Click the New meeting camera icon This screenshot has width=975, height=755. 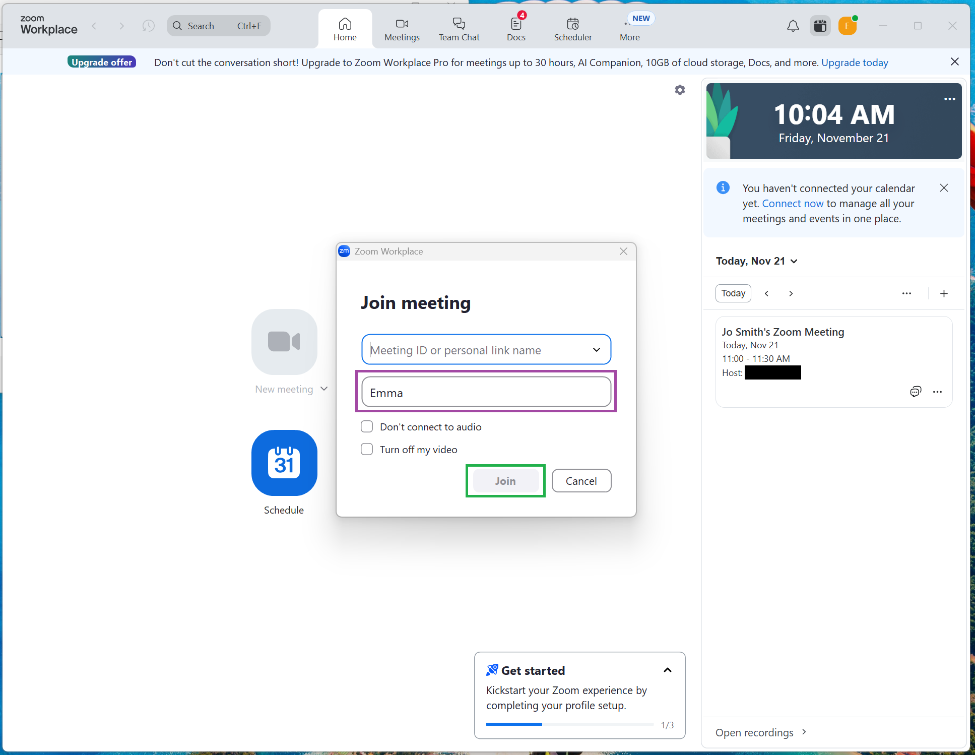tap(284, 342)
